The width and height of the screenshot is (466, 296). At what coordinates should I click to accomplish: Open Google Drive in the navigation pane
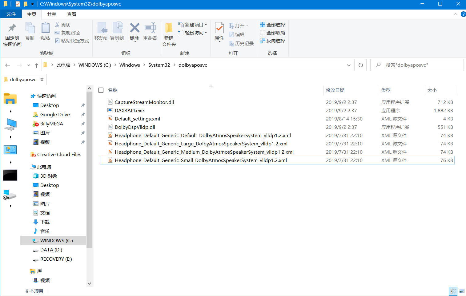coord(55,115)
